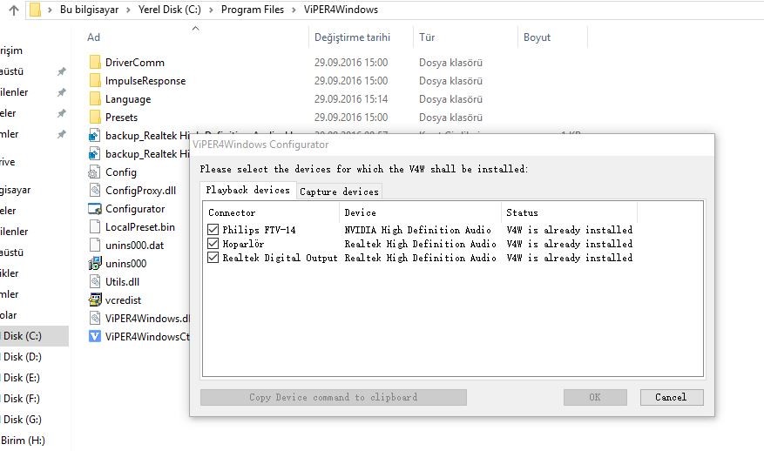Click the LocalPreset.bin file icon
764x451 pixels.
pyautogui.click(x=95, y=227)
